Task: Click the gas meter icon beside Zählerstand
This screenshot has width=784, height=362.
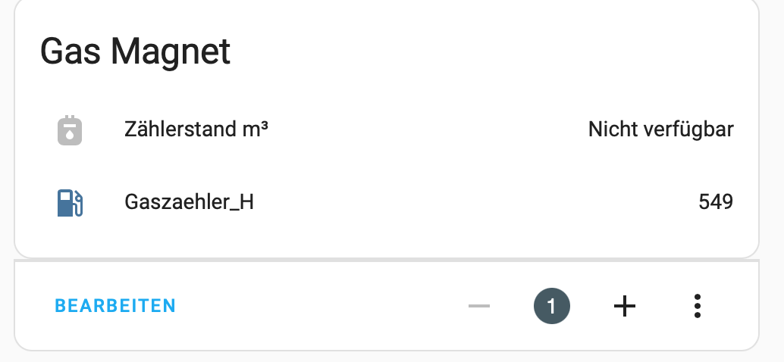Action: tap(70, 130)
